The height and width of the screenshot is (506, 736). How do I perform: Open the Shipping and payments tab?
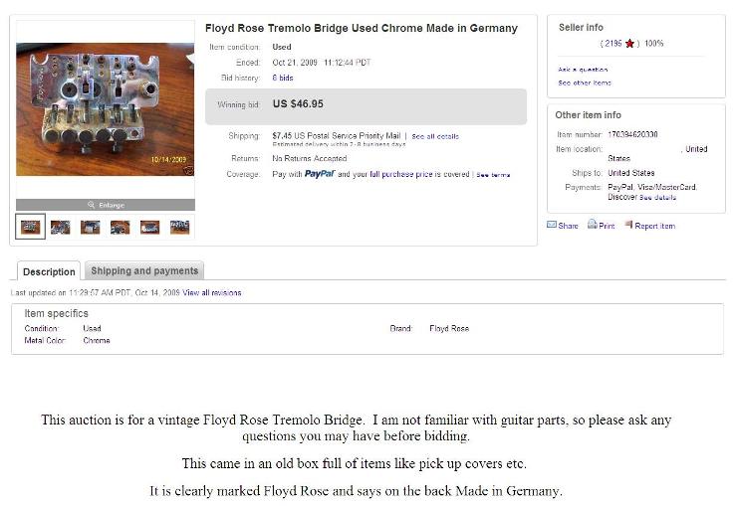(144, 270)
